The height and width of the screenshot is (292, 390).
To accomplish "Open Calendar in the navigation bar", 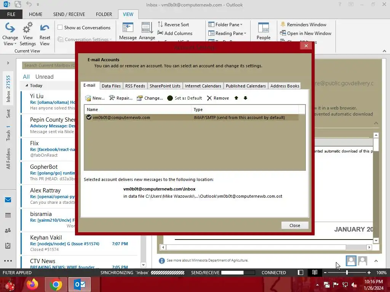I will pyautogui.click(x=8, y=215).
